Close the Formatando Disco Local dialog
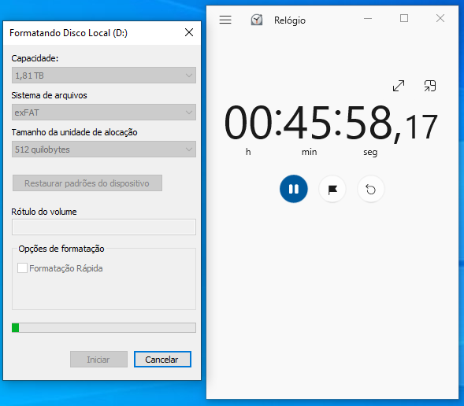The image size is (464, 406). point(189,32)
